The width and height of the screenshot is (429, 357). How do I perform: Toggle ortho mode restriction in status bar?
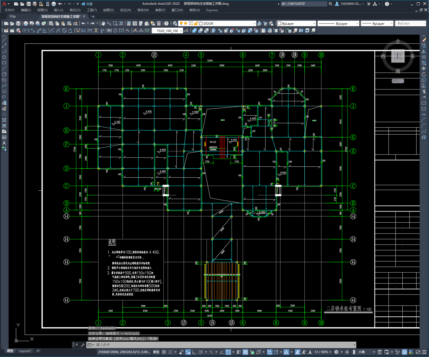[194, 352]
